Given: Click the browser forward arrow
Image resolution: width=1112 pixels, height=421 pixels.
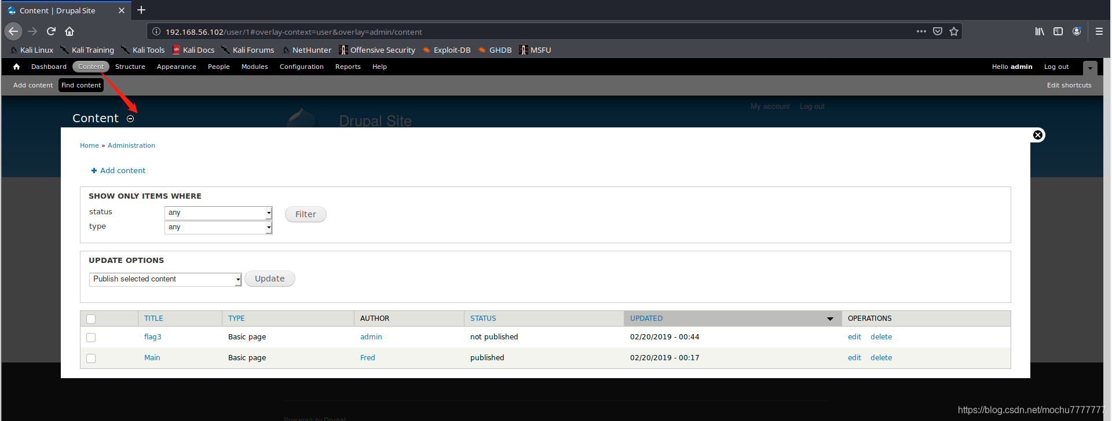Looking at the screenshot, I should 32,31.
